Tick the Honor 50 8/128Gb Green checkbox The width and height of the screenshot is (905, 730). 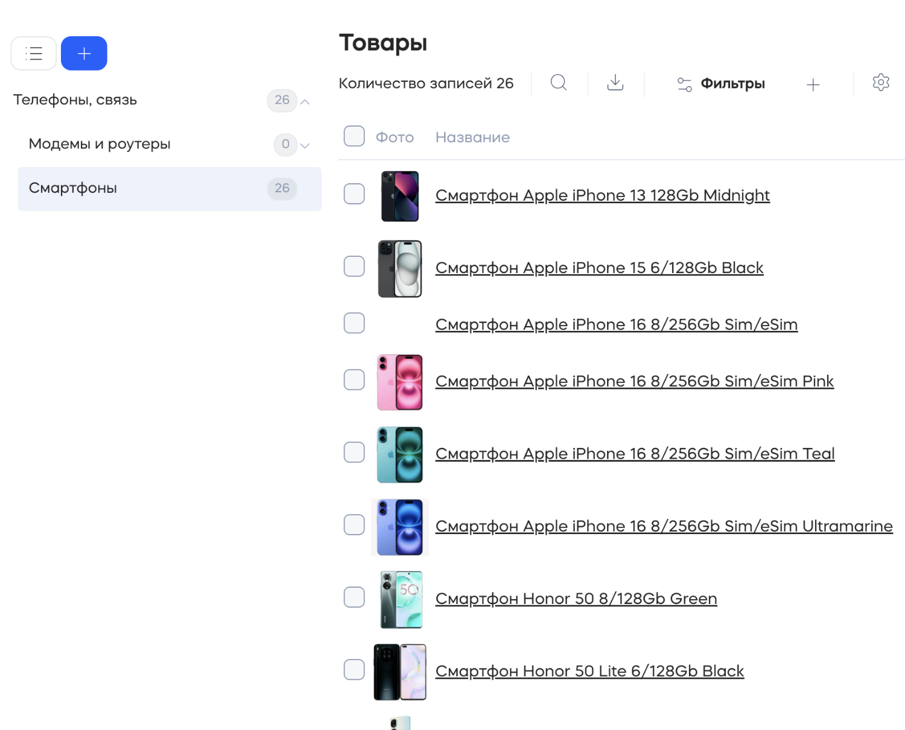point(354,597)
